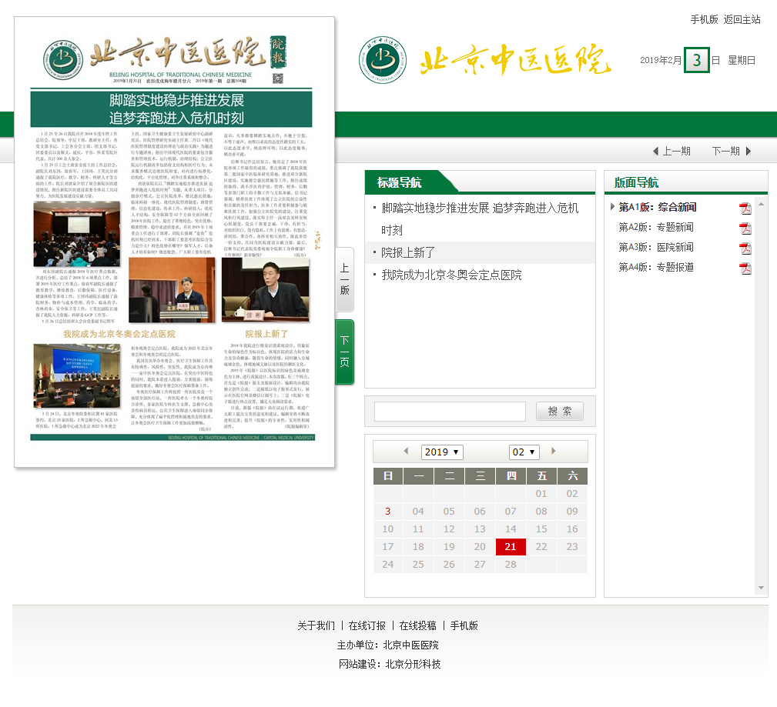Click 北京分形科技 footer text
Screen dimensions: 777x707
point(414,664)
